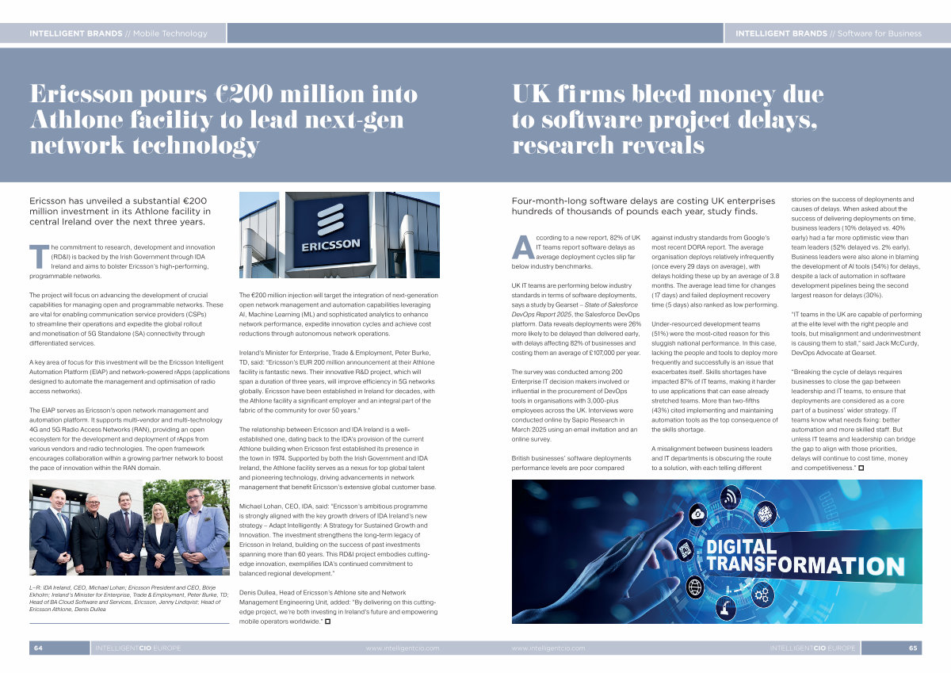
Task: Click the 'ERICSSON' wordmark on the building sign
Action: coord(330,246)
